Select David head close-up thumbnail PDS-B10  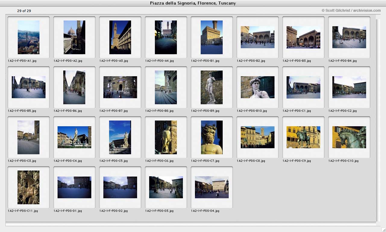coord(258,87)
